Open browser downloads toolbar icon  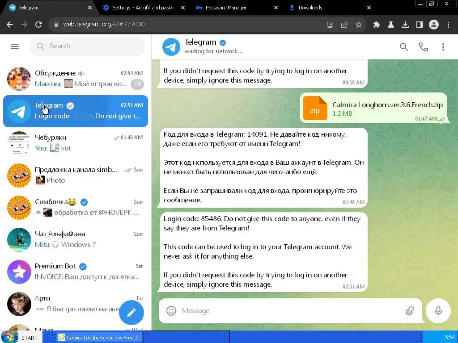[x=405, y=25]
